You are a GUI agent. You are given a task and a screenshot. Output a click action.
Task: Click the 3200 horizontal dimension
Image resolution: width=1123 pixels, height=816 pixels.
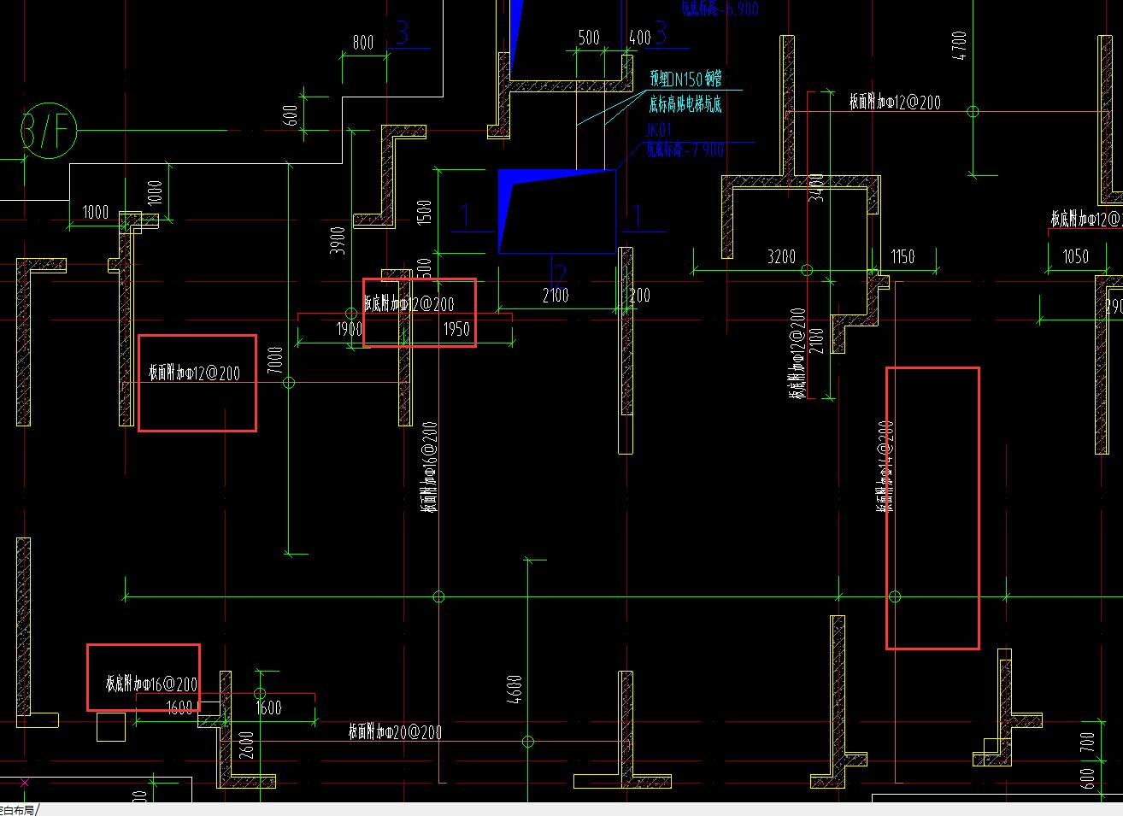[x=781, y=256]
